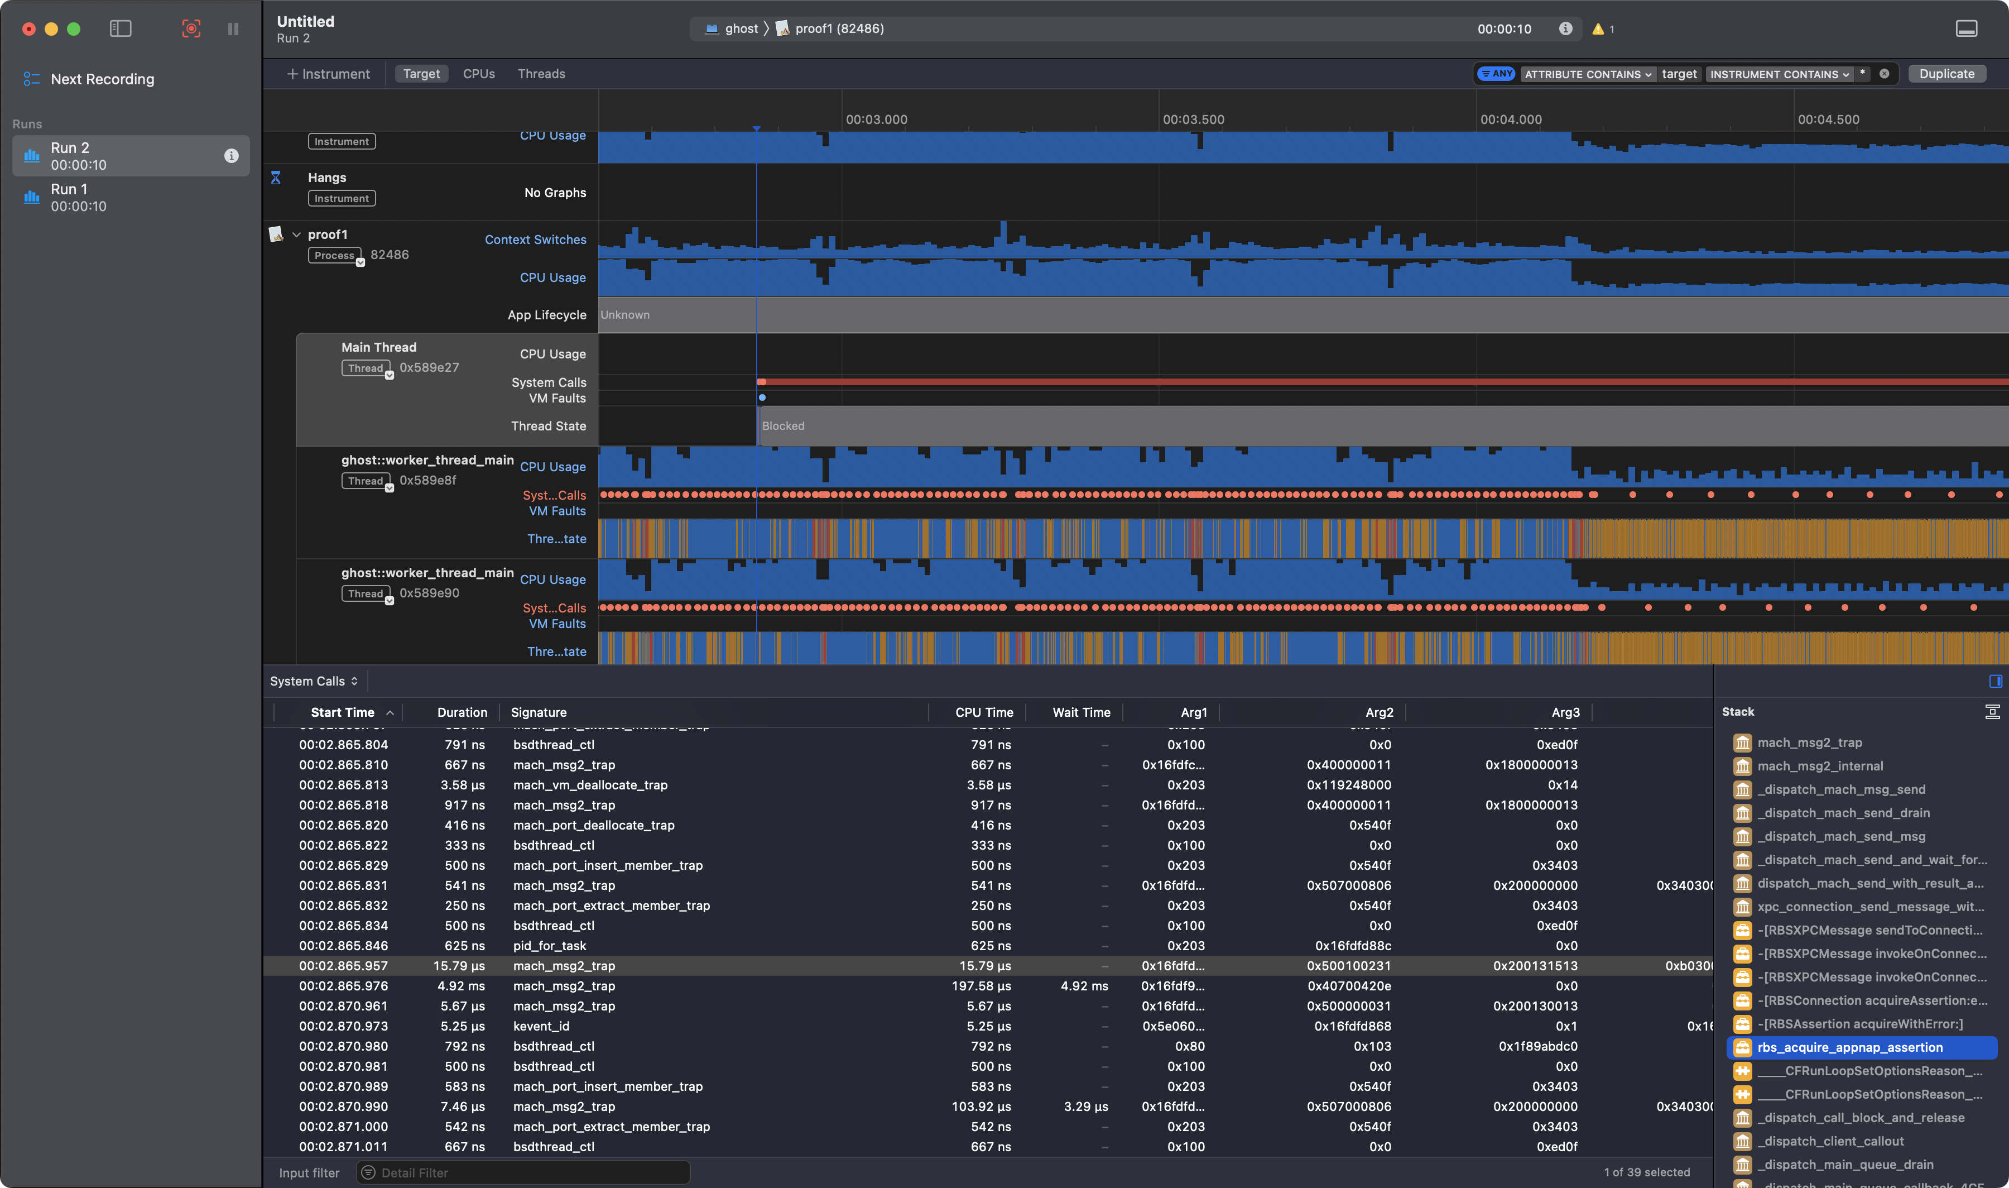Click the playhead inspection marker
The height and width of the screenshot is (1188, 2009).
click(x=756, y=128)
